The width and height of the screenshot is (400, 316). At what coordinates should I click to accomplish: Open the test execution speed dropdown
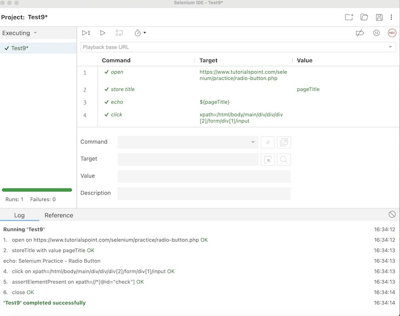(140, 33)
